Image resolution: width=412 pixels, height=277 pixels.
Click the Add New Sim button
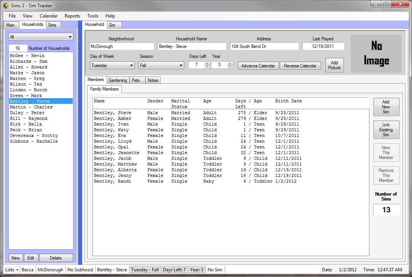(386, 107)
